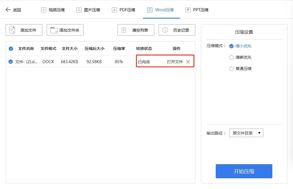293x189 pixels.
Task: Click the 输出路径 label
Action: 216,133
